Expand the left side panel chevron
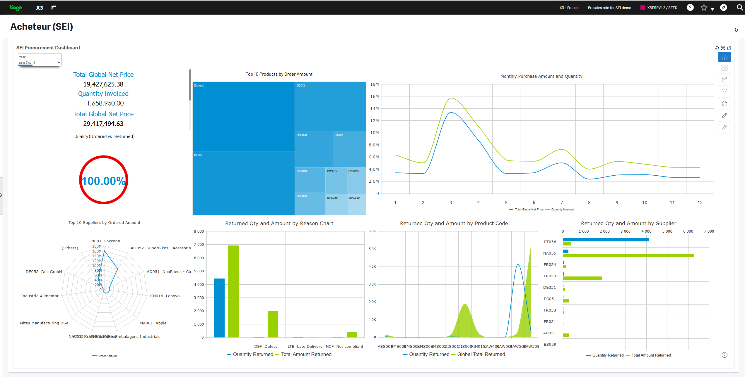The height and width of the screenshot is (377, 745). tap(1, 195)
